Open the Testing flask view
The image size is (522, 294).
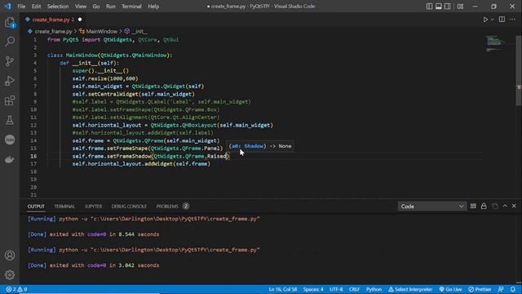click(x=10, y=120)
